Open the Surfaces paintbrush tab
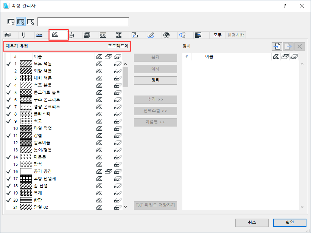The height and width of the screenshot is (233, 311). (x=72, y=35)
